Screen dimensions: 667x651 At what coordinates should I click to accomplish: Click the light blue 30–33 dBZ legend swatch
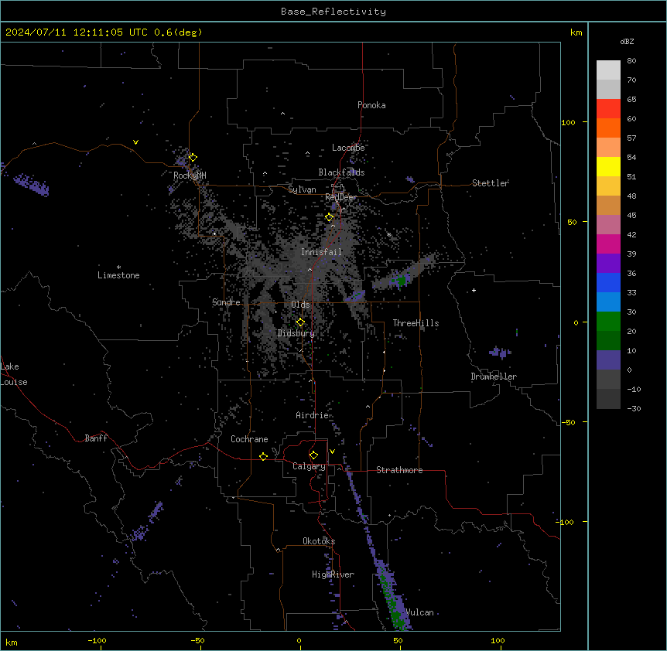pyautogui.click(x=608, y=302)
